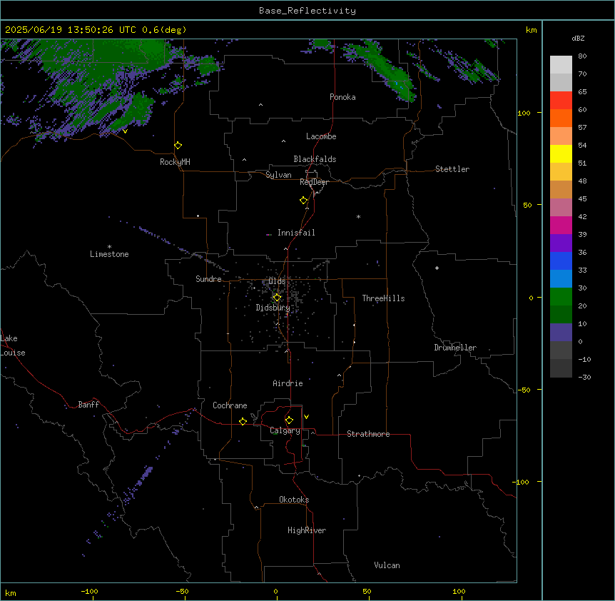The image size is (615, 601).
Task: Click the yellow marker south of Cochrane
Action: click(243, 421)
